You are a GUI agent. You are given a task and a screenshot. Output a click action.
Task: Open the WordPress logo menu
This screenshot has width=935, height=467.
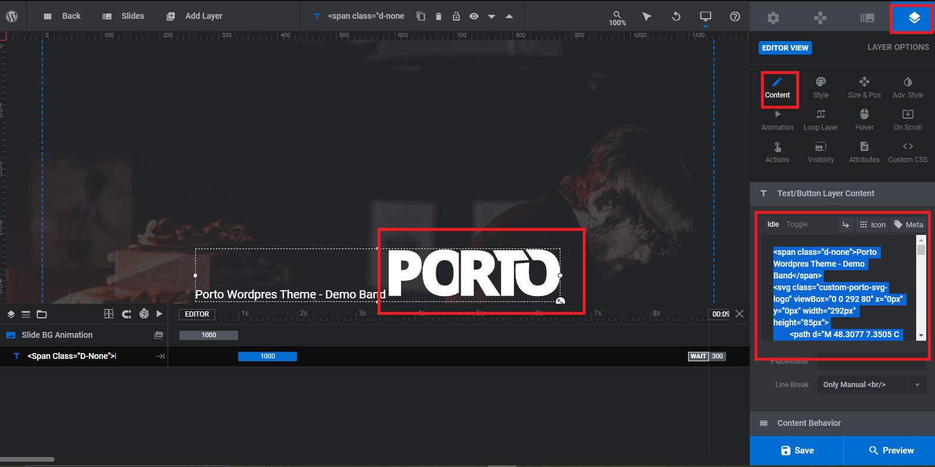pos(12,16)
